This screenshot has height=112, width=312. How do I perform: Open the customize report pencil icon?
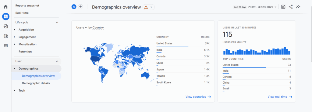(x=283, y=7)
